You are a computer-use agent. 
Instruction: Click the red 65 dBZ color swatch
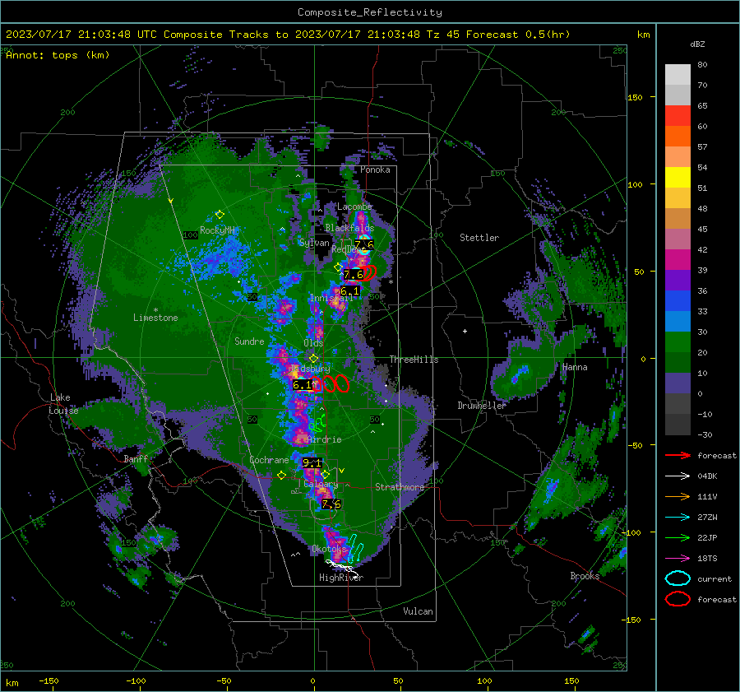(x=678, y=115)
